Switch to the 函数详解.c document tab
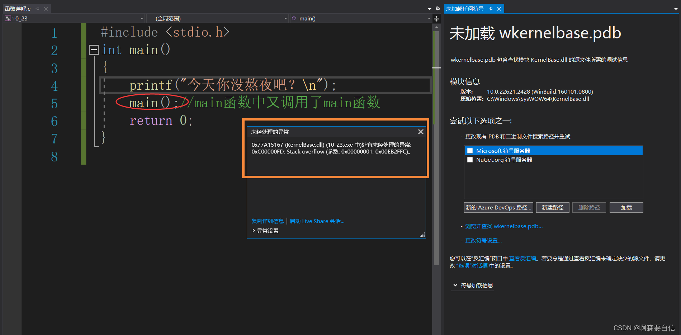The height and width of the screenshot is (335, 681). (x=18, y=9)
